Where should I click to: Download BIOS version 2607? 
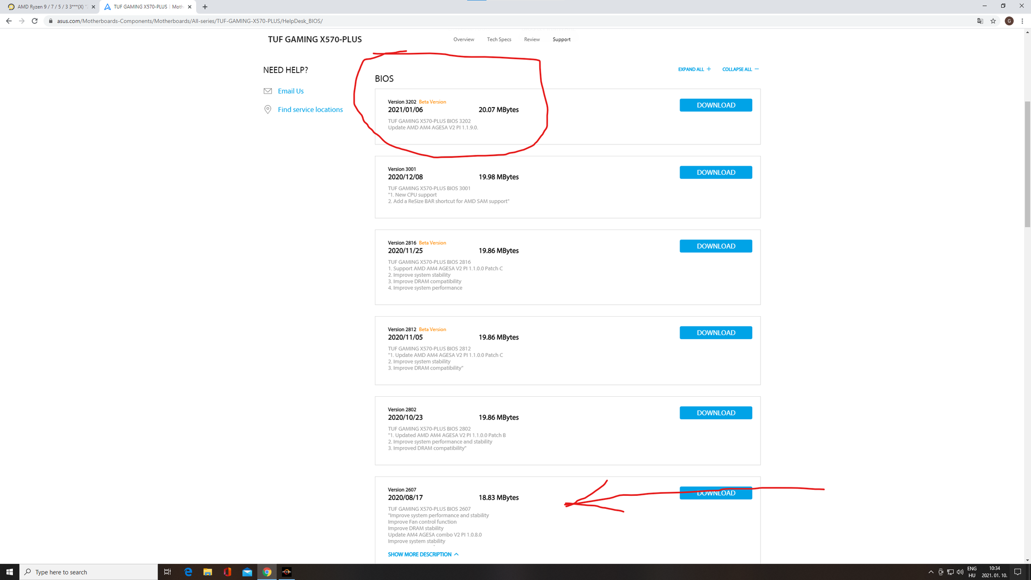(x=715, y=493)
